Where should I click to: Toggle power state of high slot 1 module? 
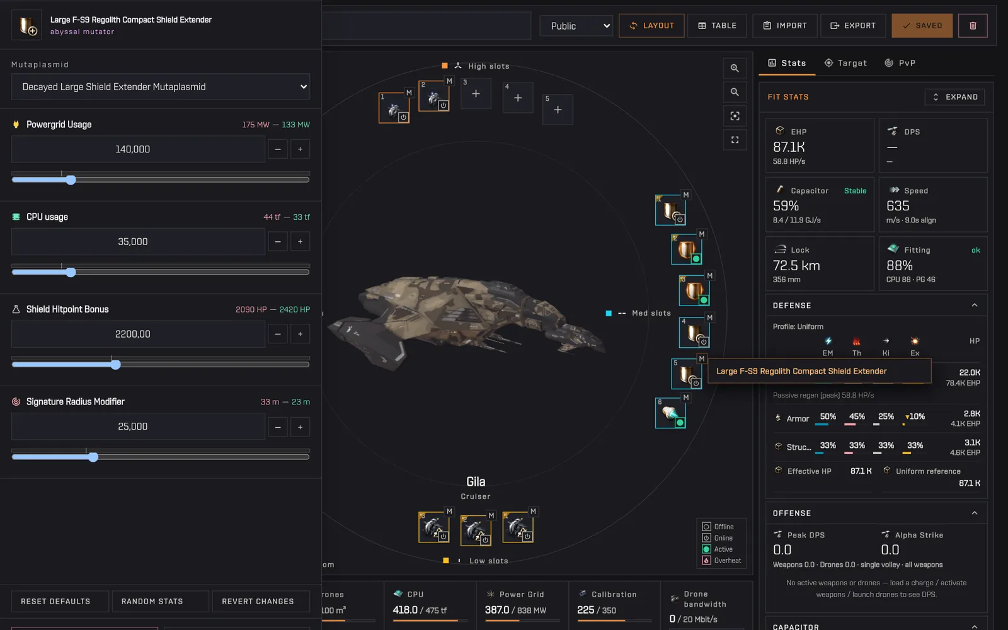pyautogui.click(x=403, y=117)
